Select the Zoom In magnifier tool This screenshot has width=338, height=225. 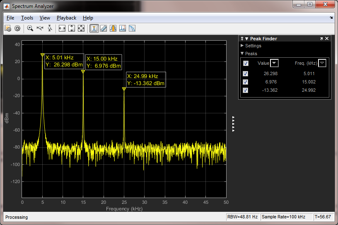click(30, 28)
